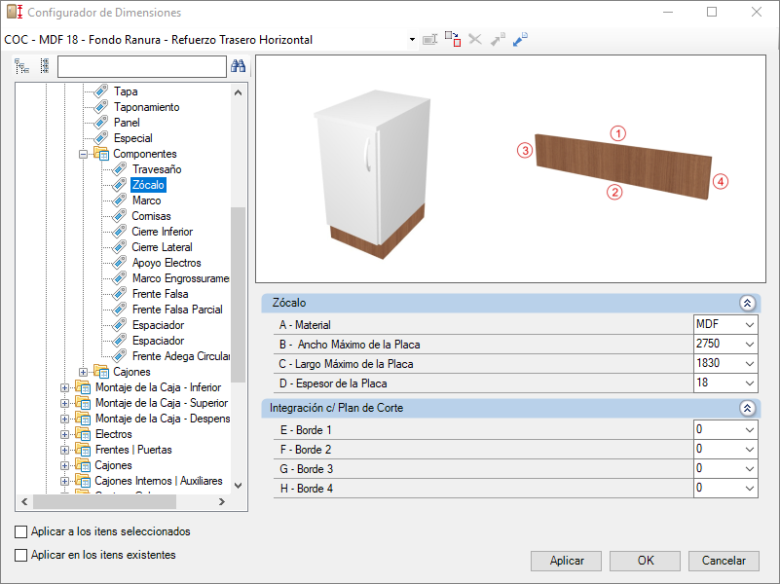Click the tree vertical scrollbar thumb
This screenshot has height=584, width=780.
(x=239, y=294)
